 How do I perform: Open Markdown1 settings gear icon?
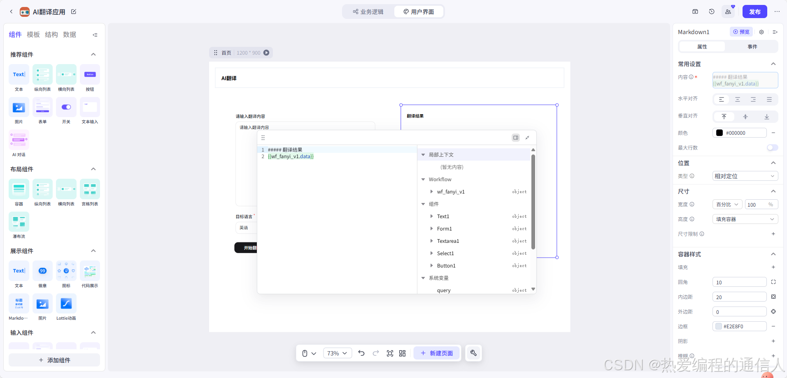click(x=761, y=32)
